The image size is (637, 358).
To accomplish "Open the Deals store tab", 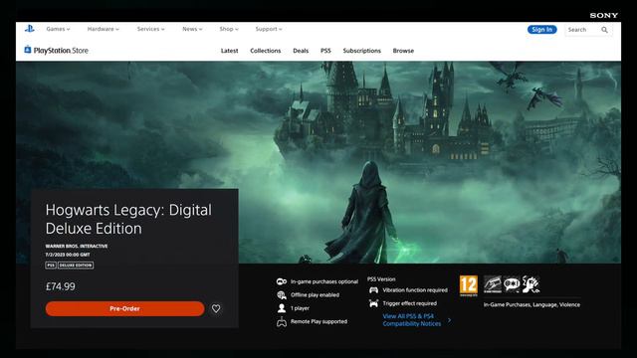I will (x=301, y=51).
